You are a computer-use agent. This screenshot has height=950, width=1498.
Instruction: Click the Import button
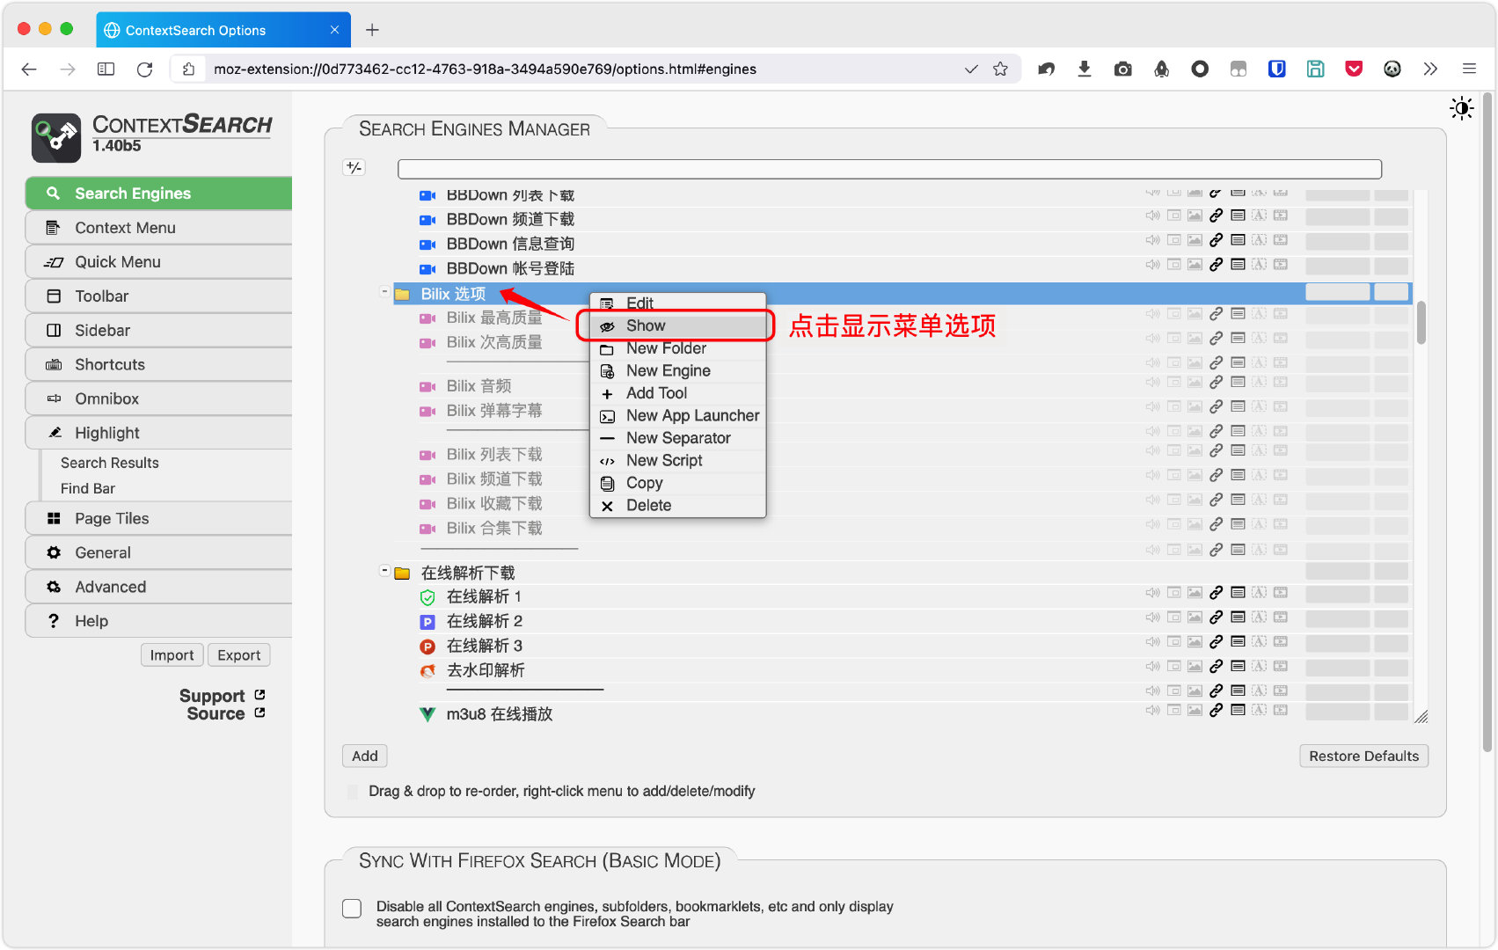point(172,655)
